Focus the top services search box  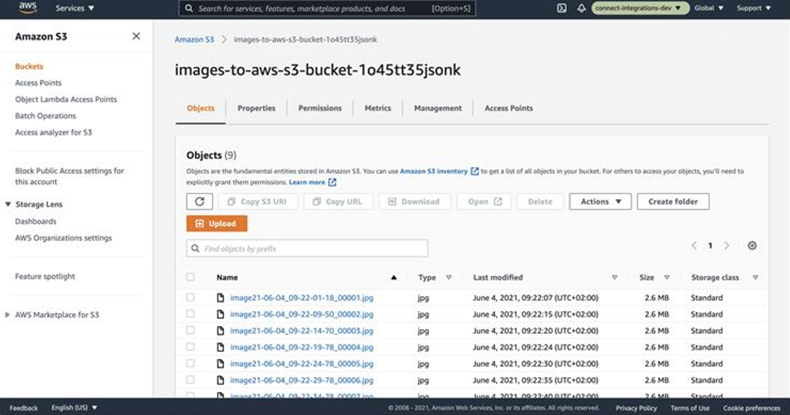coord(327,8)
